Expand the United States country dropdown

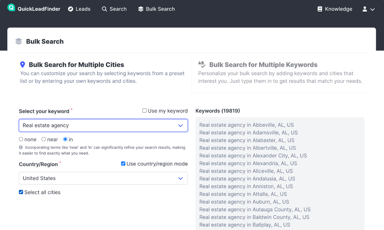103,178
